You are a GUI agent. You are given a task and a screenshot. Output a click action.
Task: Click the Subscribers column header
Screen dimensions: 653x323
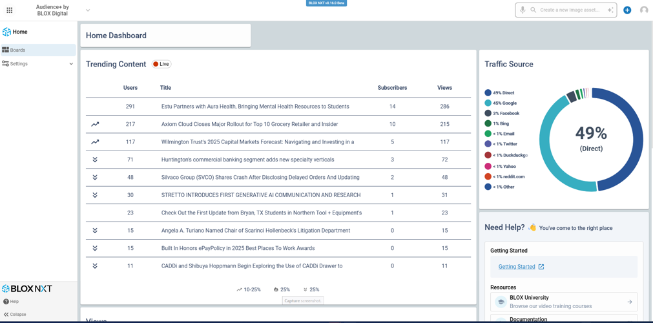(392, 88)
